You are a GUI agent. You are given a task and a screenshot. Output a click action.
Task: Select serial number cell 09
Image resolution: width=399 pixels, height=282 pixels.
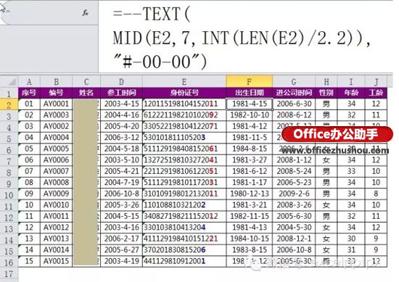click(29, 194)
